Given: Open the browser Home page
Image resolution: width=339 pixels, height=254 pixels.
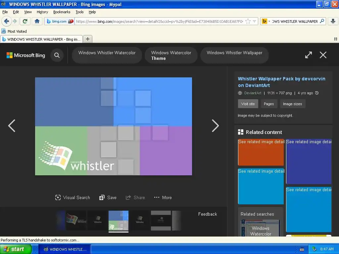Looking at the screenshot, I should coord(37,21).
